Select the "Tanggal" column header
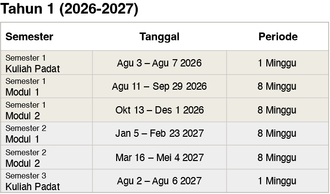The height and width of the screenshot is (194, 330). coord(159,37)
